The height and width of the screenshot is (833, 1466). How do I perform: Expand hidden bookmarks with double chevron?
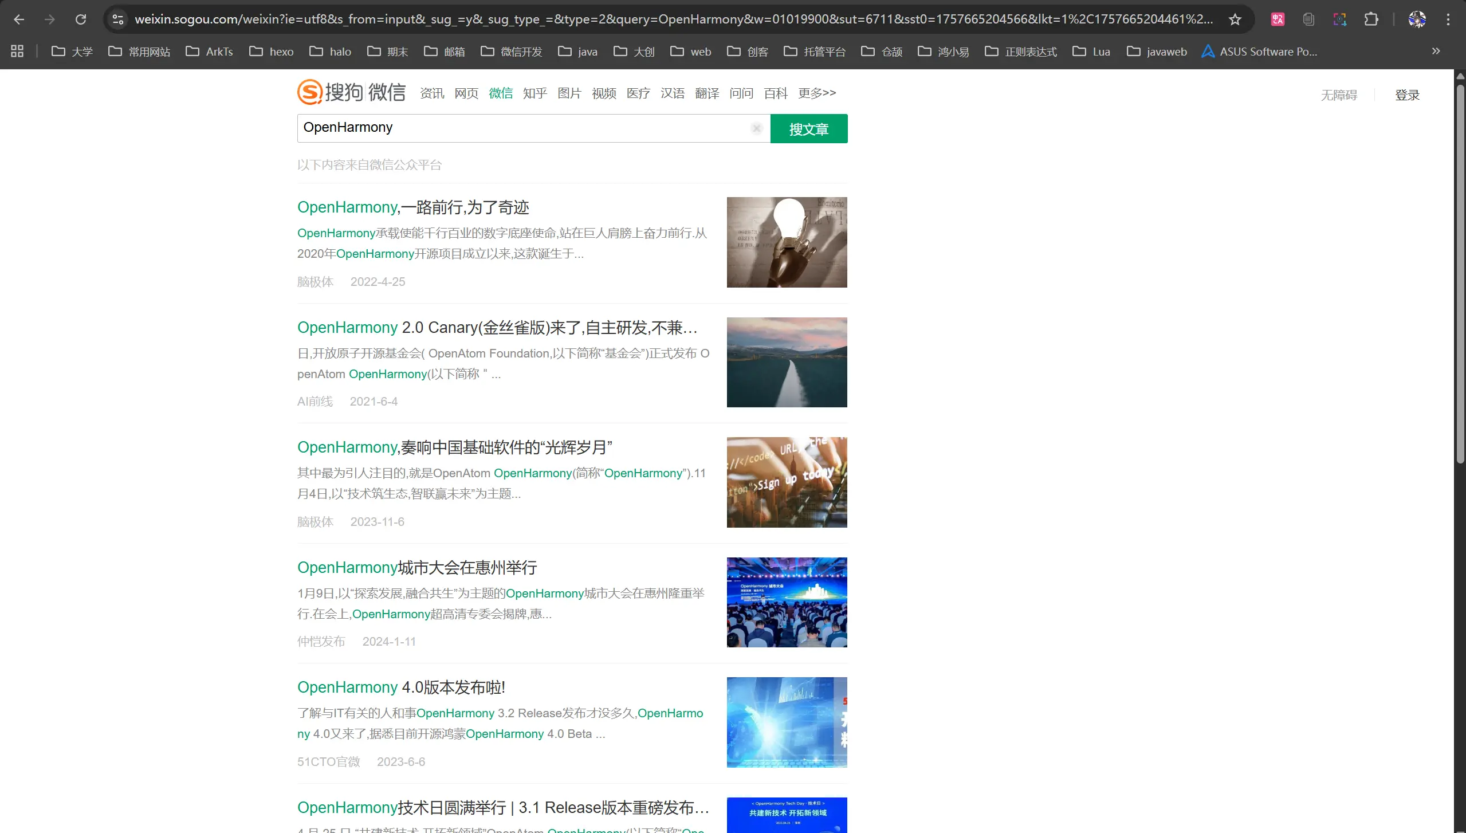click(x=1436, y=52)
